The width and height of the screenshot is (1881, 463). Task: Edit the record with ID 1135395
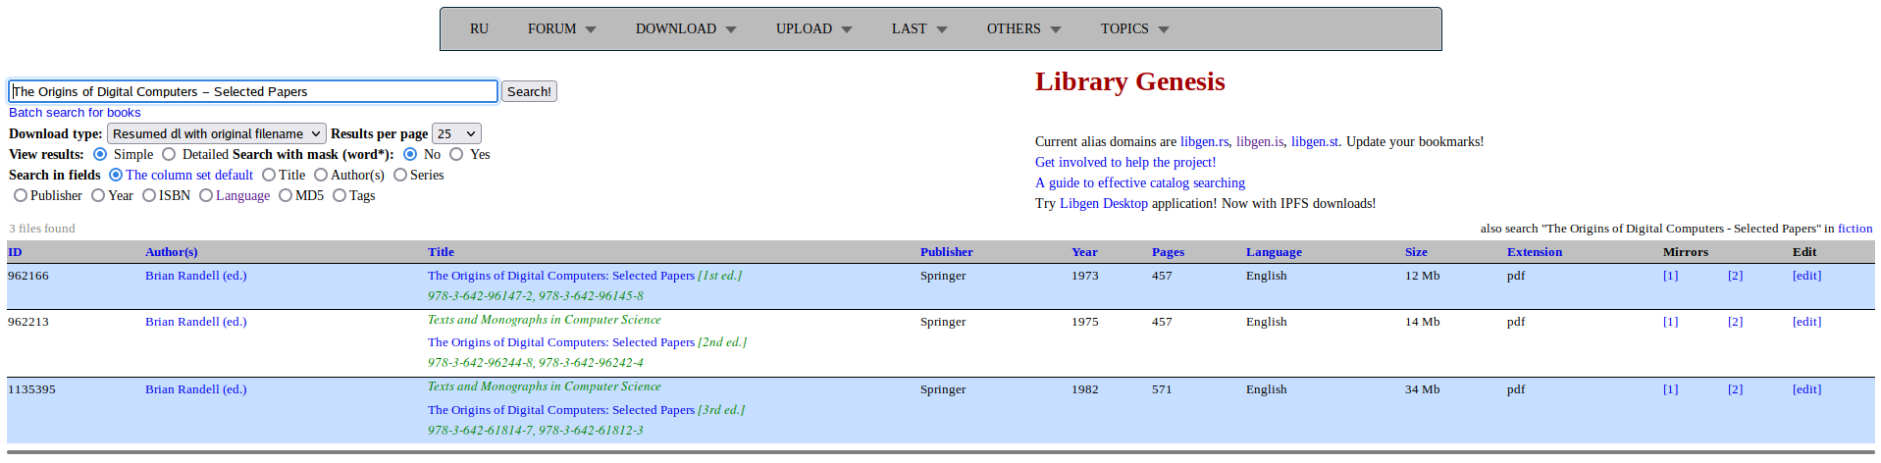pos(1806,389)
